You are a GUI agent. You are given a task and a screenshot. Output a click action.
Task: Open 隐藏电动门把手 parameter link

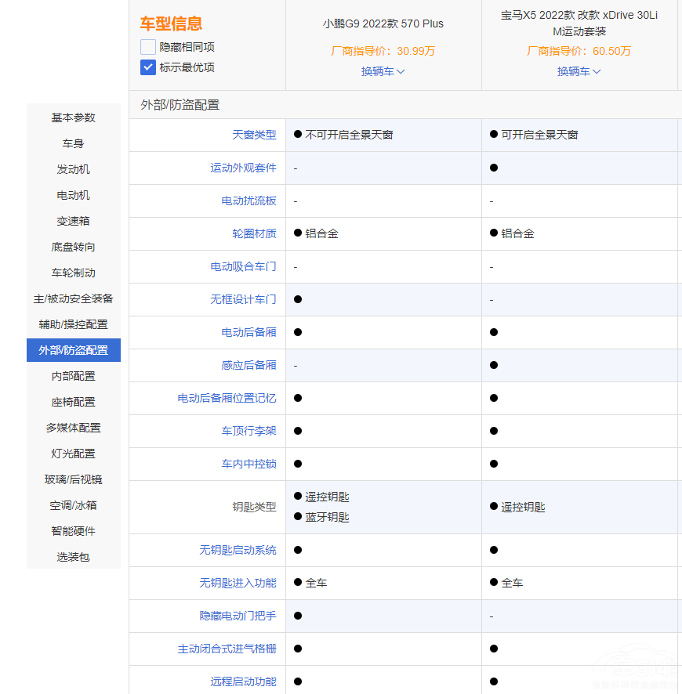point(238,616)
